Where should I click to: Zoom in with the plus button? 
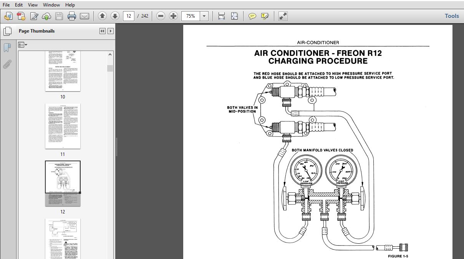(174, 16)
